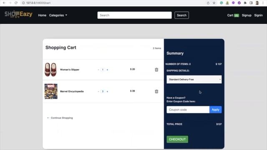The width and height of the screenshot is (267, 150).
Task: Click the address bar URL 127.0.0.1:8000/cart
Action: tap(38, 3)
